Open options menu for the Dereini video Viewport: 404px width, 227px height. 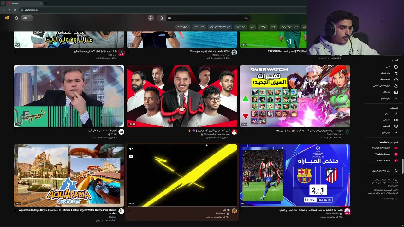pos(128,51)
